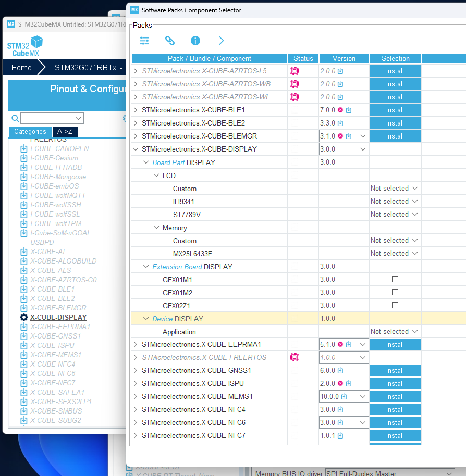Collapse the Extension Board DISPLAY bundle
This screenshot has width=466, height=476.
pos(146,267)
